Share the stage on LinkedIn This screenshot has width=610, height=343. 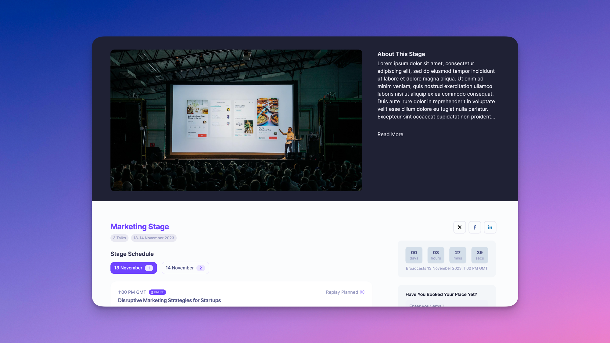point(490,227)
